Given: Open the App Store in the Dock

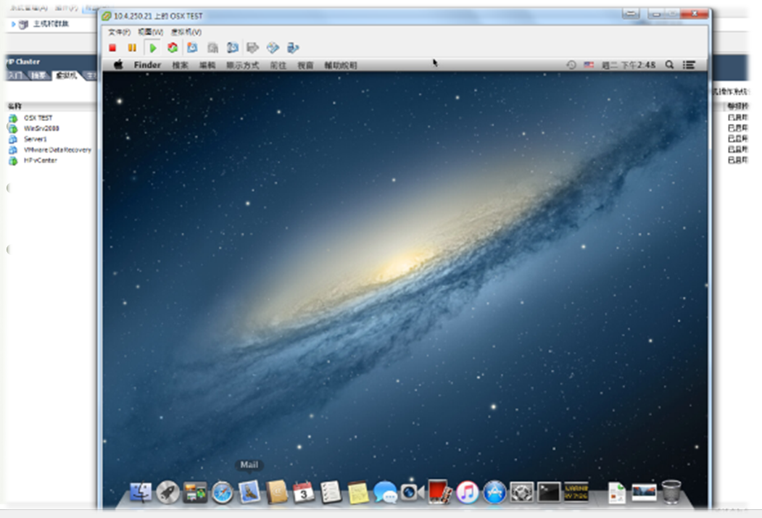Looking at the screenshot, I should point(494,492).
